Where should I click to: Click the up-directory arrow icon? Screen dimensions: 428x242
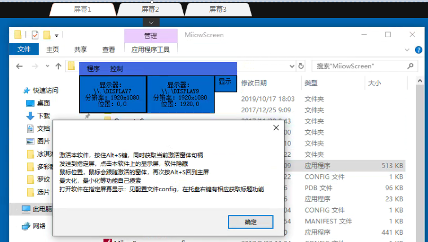[58, 66]
